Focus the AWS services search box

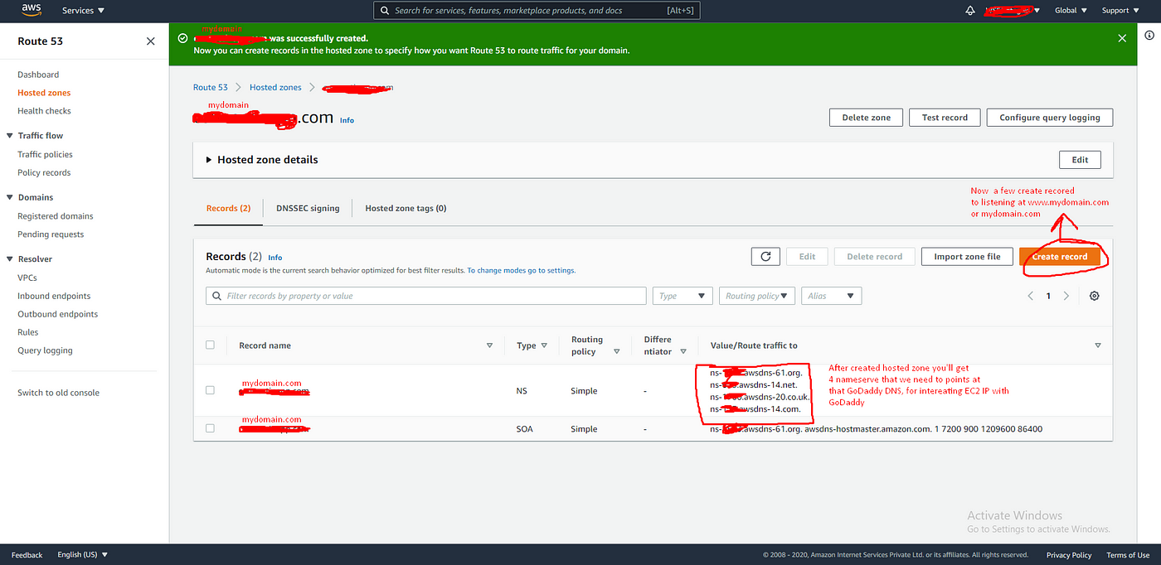pos(537,10)
